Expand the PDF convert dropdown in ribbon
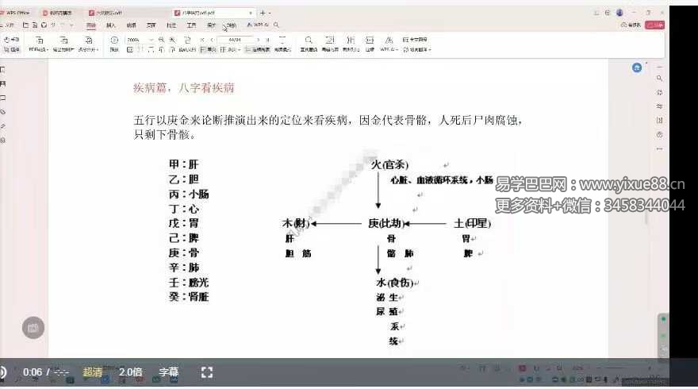Screen dimensions: 698x389 (38, 49)
